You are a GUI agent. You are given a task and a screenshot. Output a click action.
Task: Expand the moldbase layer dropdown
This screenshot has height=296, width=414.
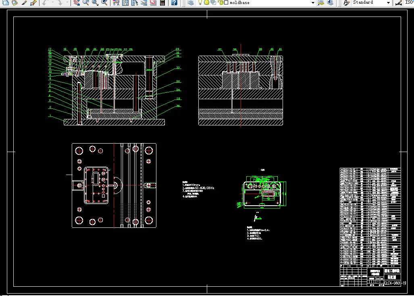click(x=313, y=2)
